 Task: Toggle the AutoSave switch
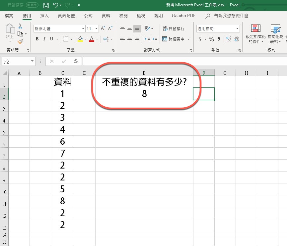pos(32,5)
